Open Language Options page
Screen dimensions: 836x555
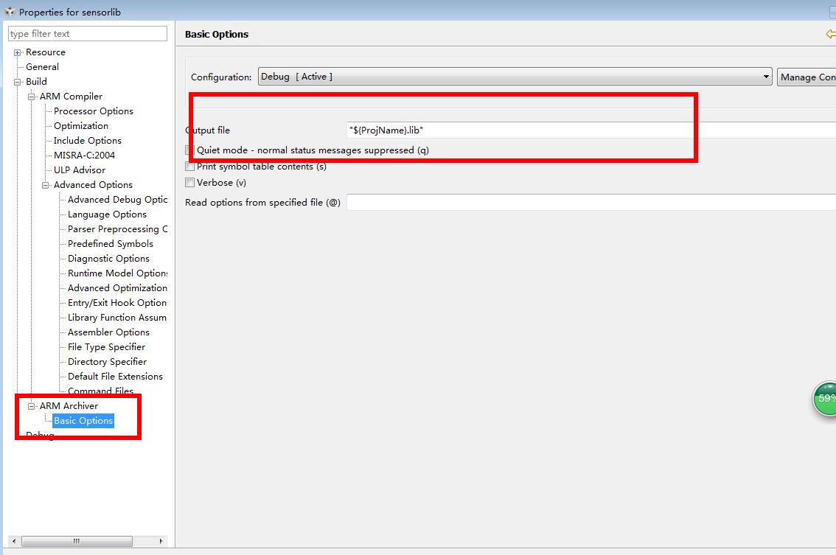tap(107, 214)
